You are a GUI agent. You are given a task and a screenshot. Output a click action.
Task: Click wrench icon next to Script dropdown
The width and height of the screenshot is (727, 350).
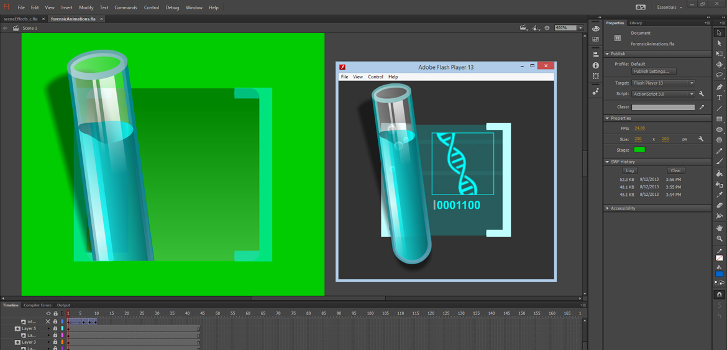pyautogui.click(x=702, y=94)
